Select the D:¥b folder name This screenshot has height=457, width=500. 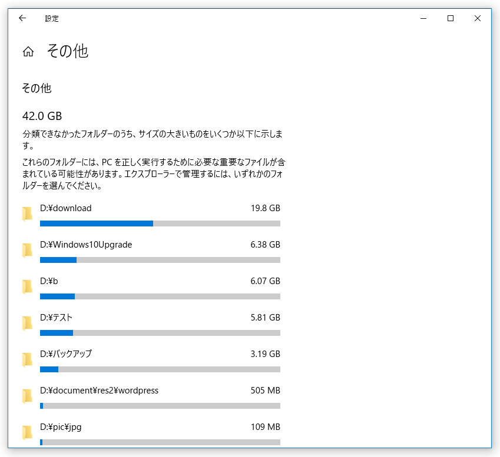[49, 281]
